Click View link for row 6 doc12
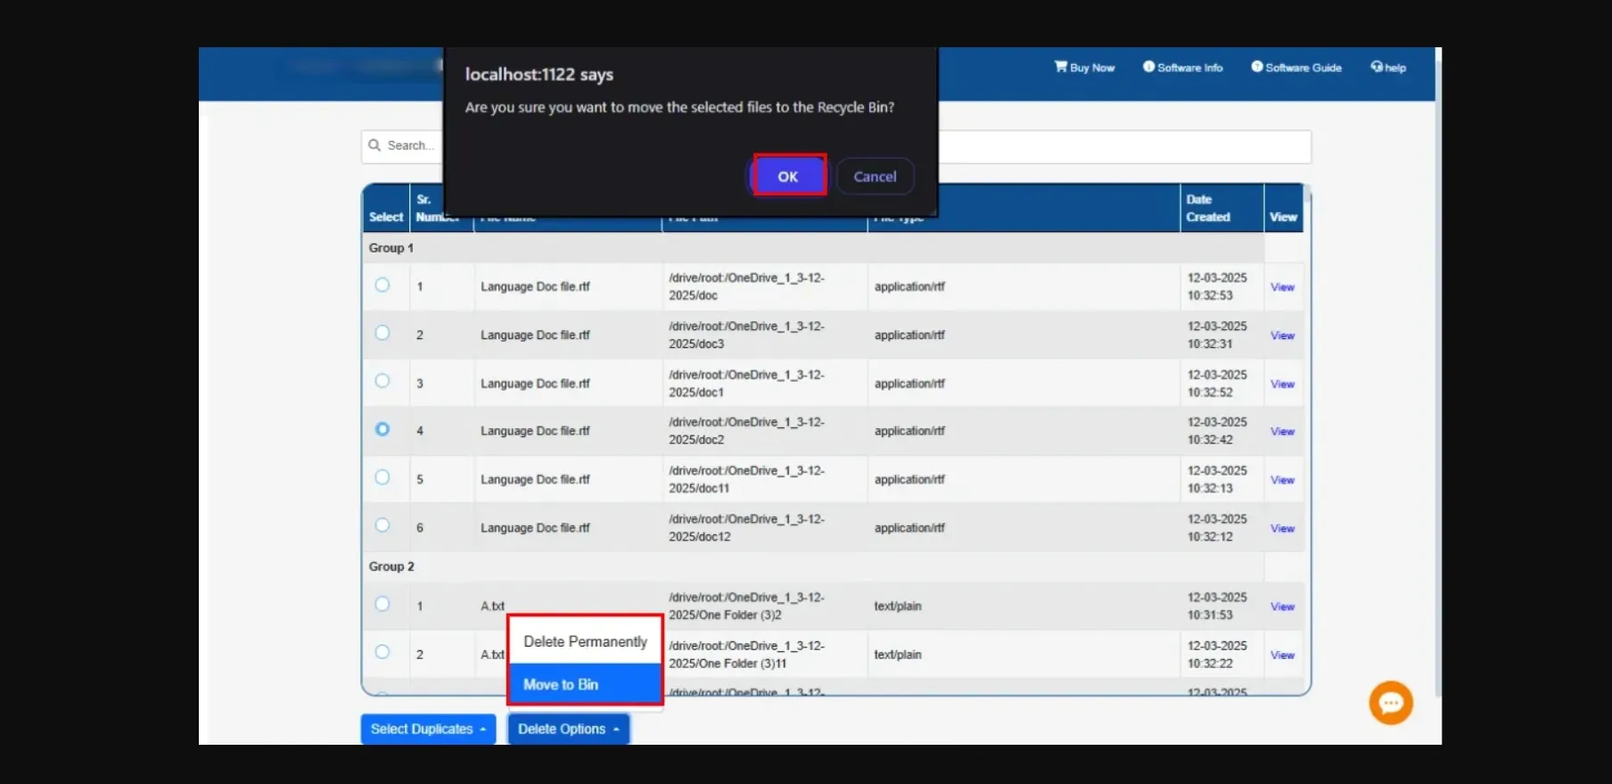1612x784 pixels. [1282, 528]
